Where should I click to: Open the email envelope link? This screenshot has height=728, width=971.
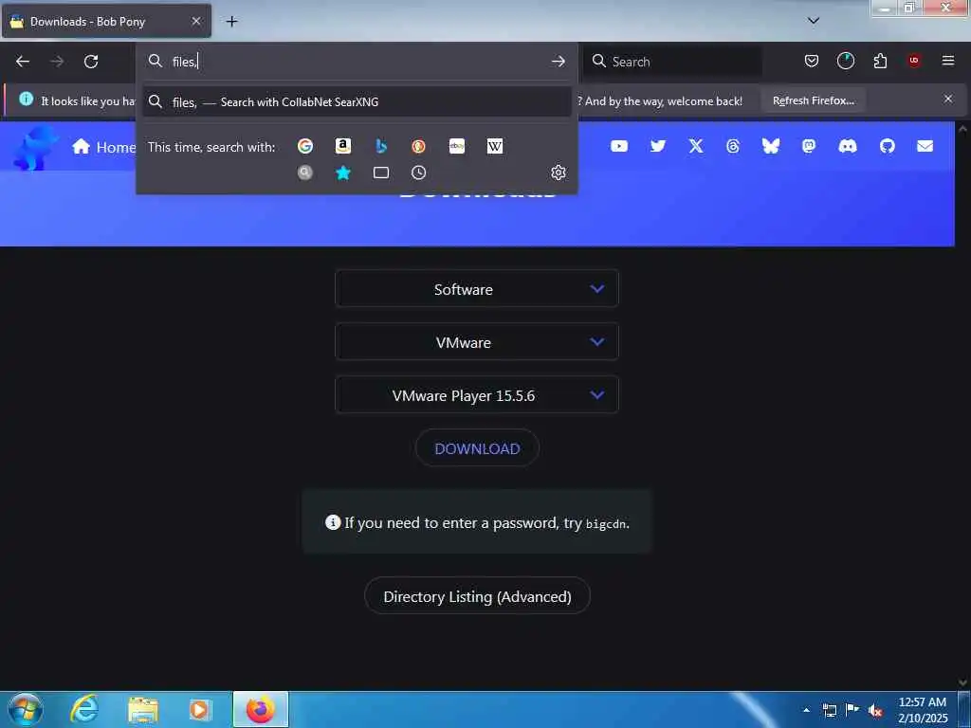pos(925,146)
